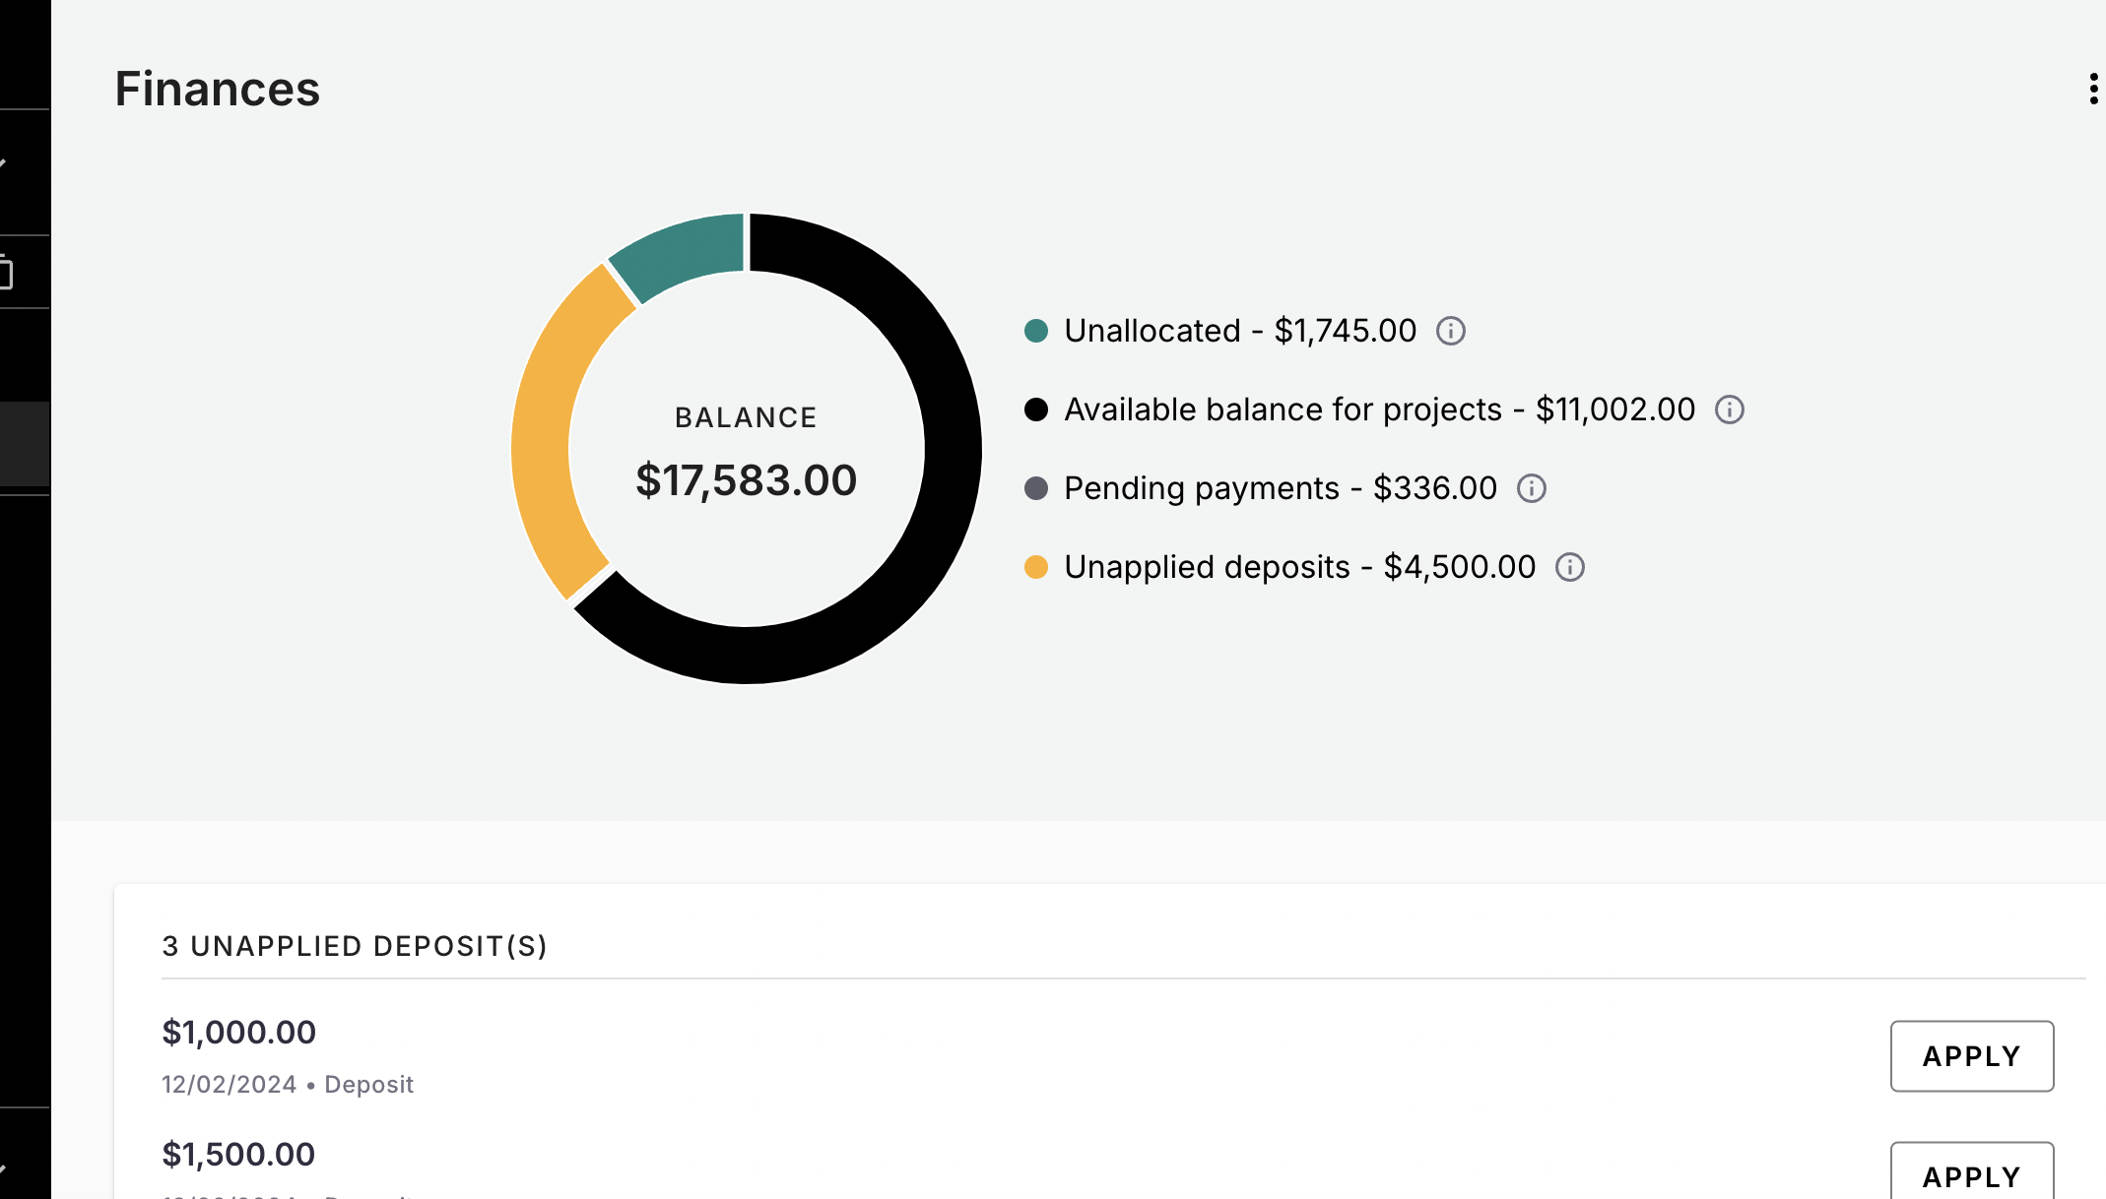Click the teal Unallocated legend dot

tap(1035, 331)
